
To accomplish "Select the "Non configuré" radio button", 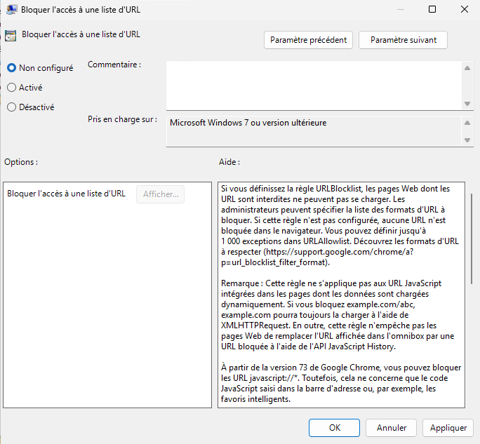I will (12, 68).
